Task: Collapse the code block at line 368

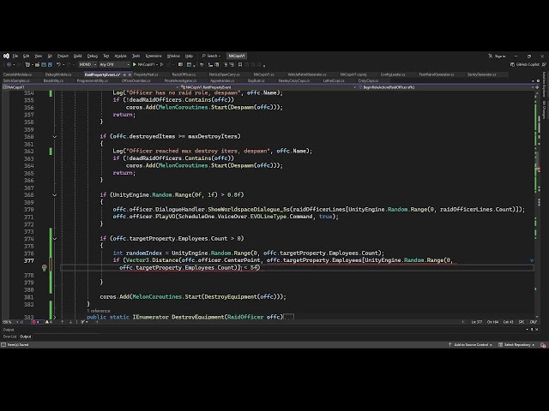Action: 55,195
